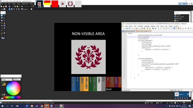
Task: Click More >> button in Colors panel
Action: [17, 79]
